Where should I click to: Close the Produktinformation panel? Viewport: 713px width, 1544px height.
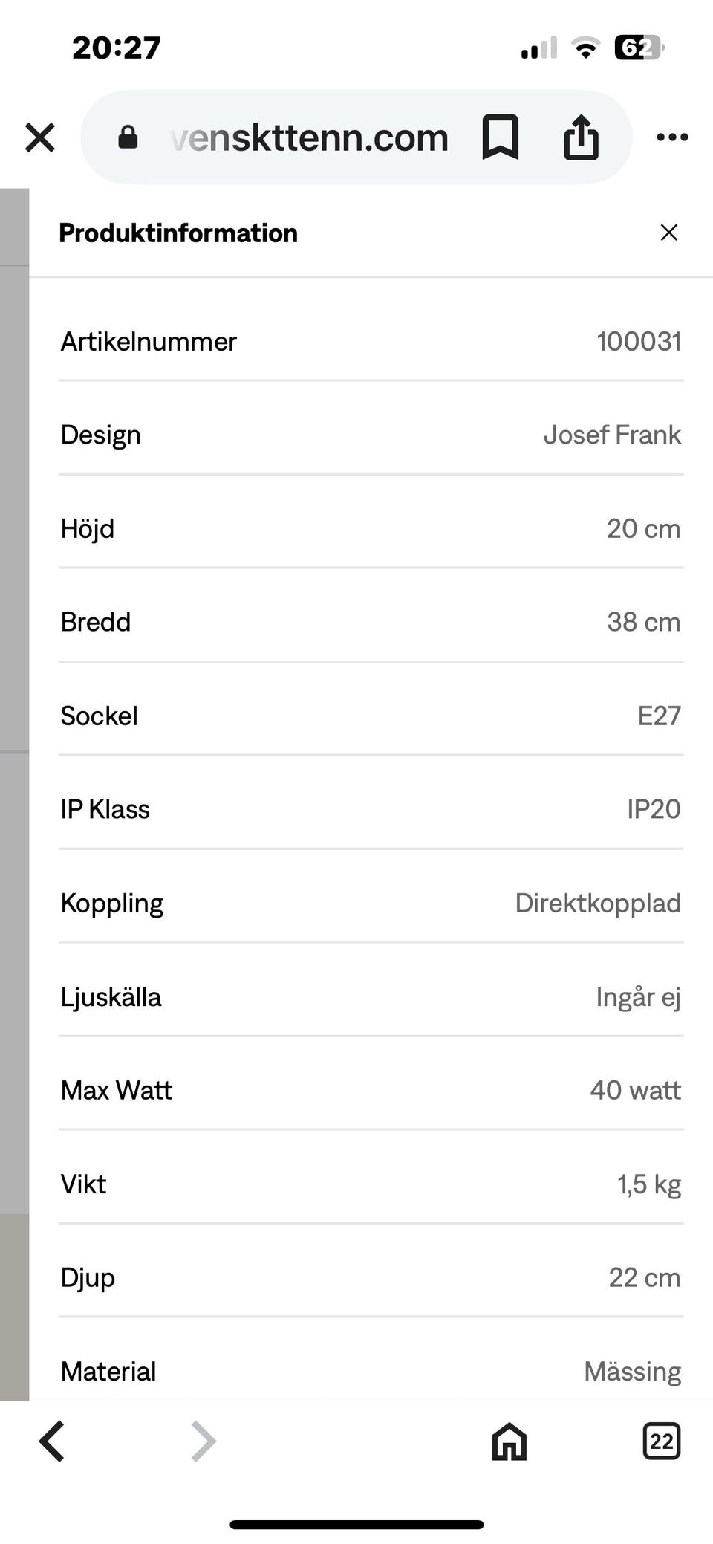[668, 233]
